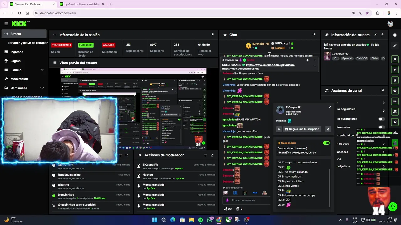Open Servidor y clave de retransmisión
This screenshot has height=225, width=401.
[28, 43]
